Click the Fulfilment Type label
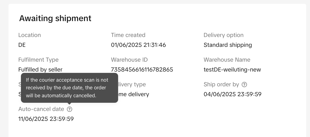 tap(38, 60)
